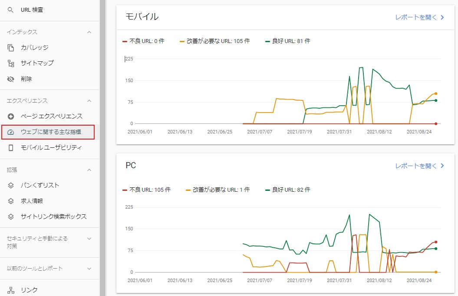Screen dimensions: 458x296
Task: Expand 以前のツールとレポート section
Action: tap(89, 269)
